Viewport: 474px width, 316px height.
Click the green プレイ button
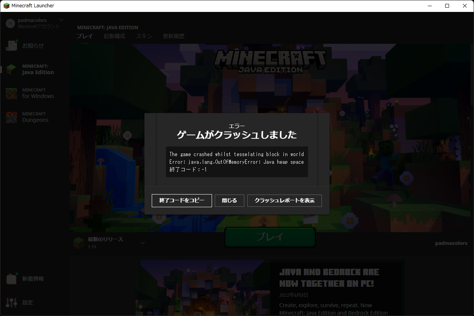point(270,237)
